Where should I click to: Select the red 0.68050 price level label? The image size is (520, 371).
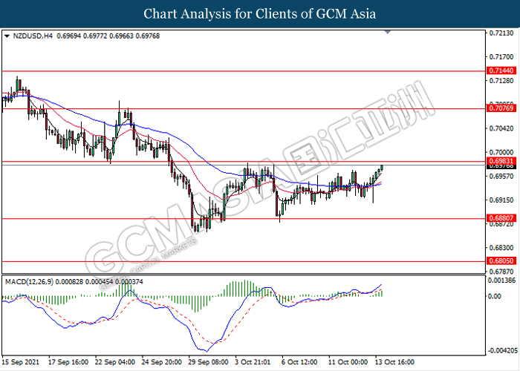point(501,261)
